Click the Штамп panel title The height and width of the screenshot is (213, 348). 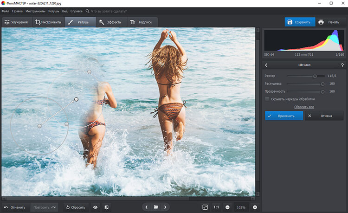(x=304, y=65)
